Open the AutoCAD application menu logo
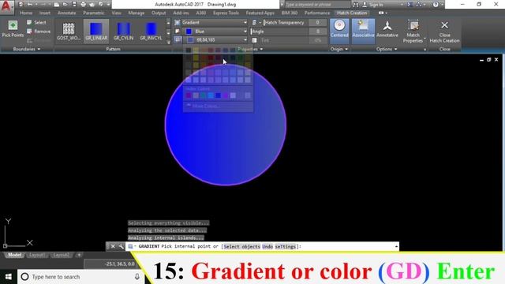Image resolution: width=505 pixels, height=284 pixels. click(x=6, y=6)
